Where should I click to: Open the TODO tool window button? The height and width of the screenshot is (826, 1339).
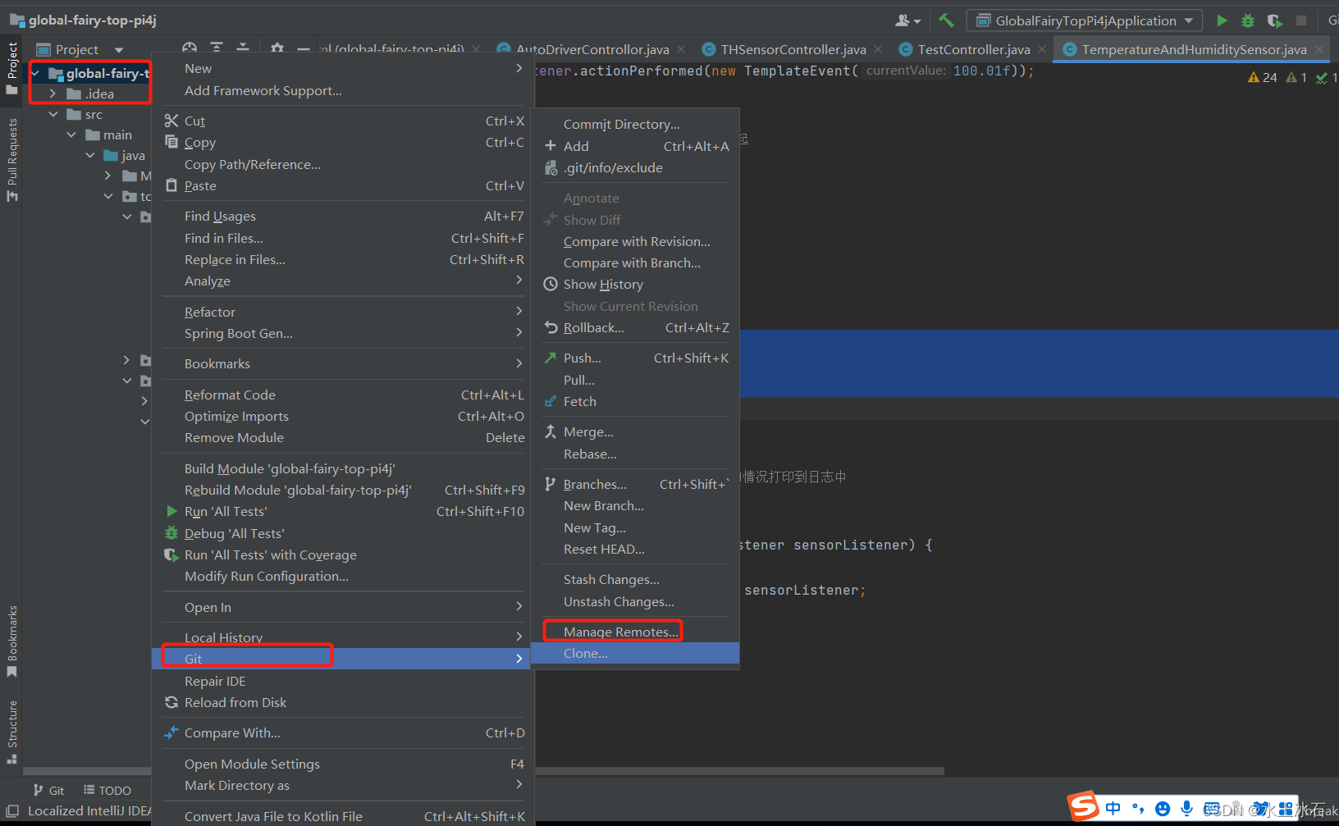click(x=107, y=790)
